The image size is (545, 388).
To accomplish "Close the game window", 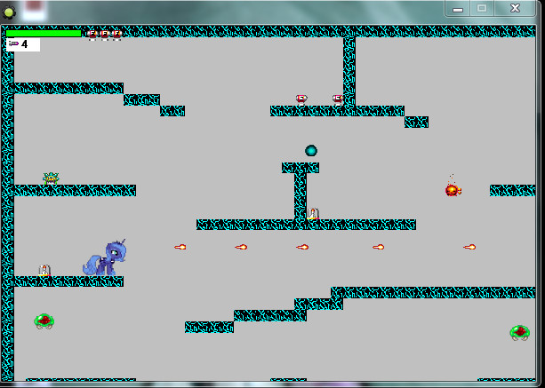I will click(515, 9).
